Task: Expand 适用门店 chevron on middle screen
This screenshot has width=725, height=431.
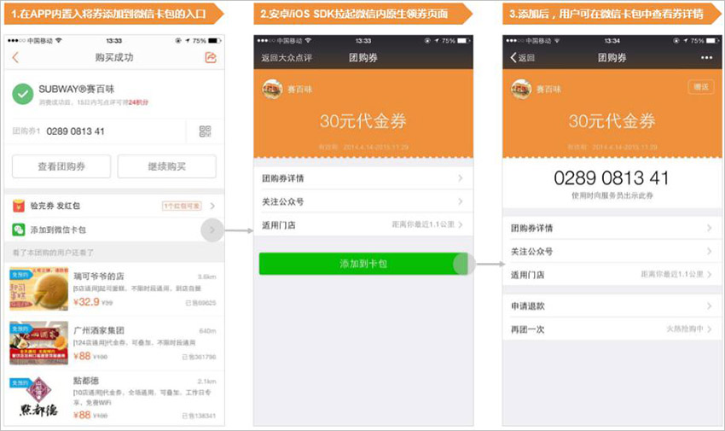Action: pyautogui.click(x=460, y=224)
